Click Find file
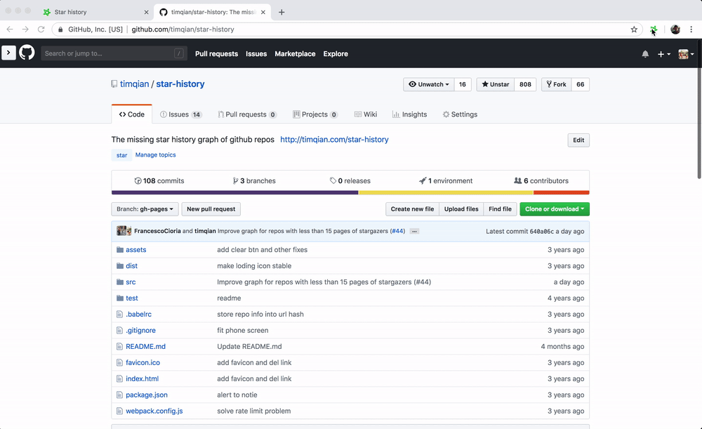 click(500, 209)
